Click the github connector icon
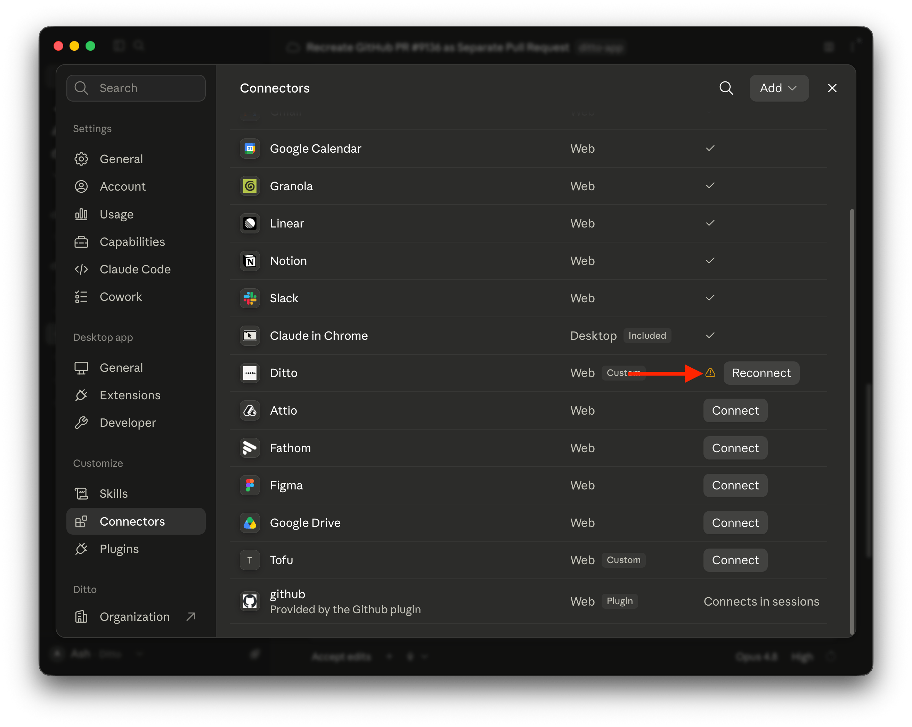Viewport: 912px width, 727px height. coord(250,601)
